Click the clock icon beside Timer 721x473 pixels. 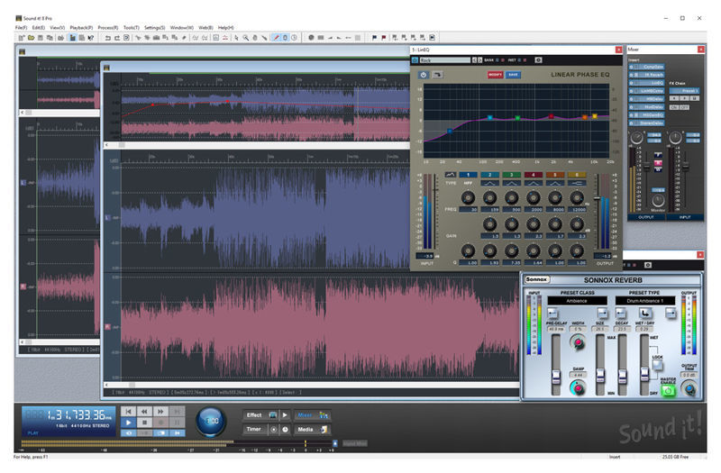(285, 430)
